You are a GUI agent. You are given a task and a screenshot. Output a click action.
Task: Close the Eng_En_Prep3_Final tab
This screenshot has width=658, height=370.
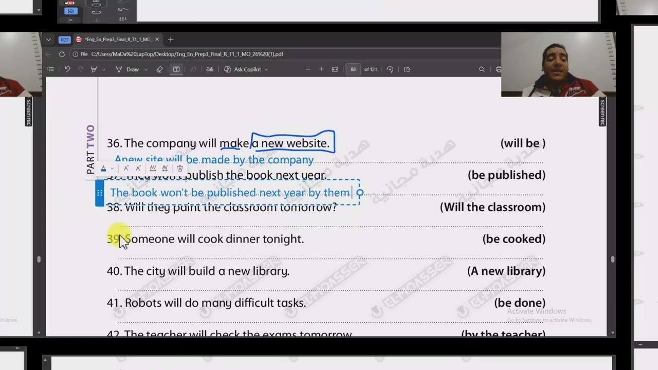pyautogui.click(x=157, y=40)
